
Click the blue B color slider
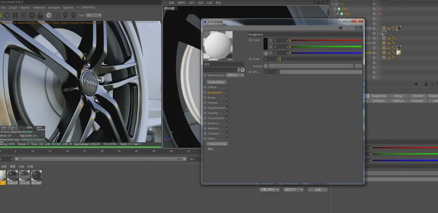[x=326, y=53]
